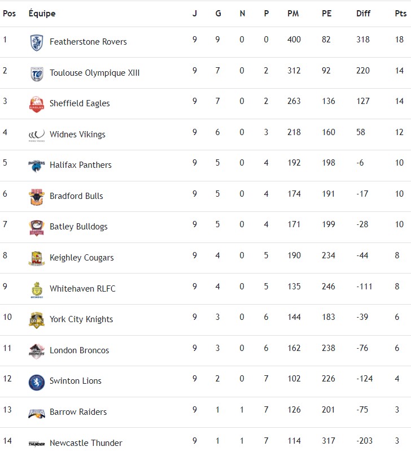Open the Newcastle Thunder team name

[86, 443]
